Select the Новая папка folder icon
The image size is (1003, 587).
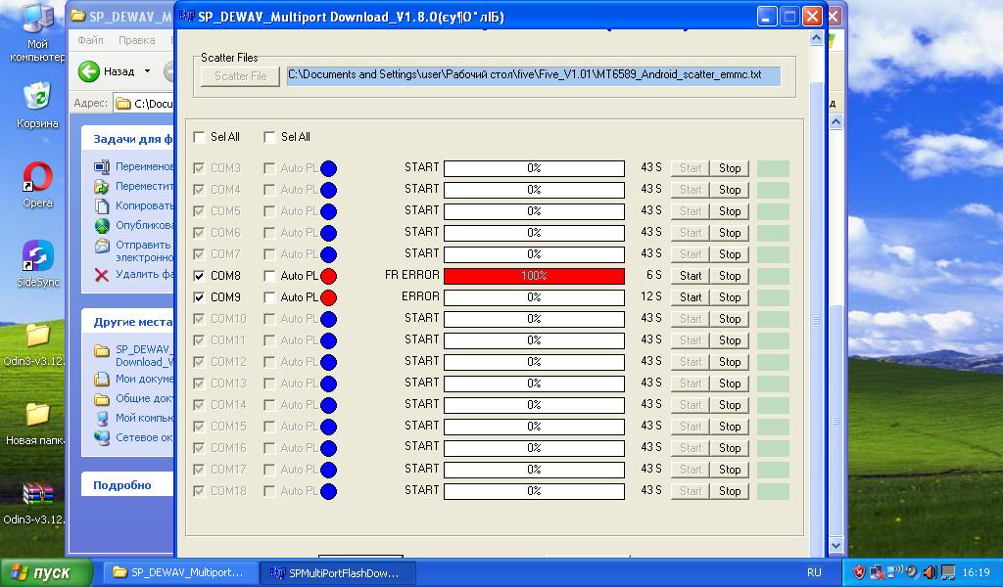[37, 415]
